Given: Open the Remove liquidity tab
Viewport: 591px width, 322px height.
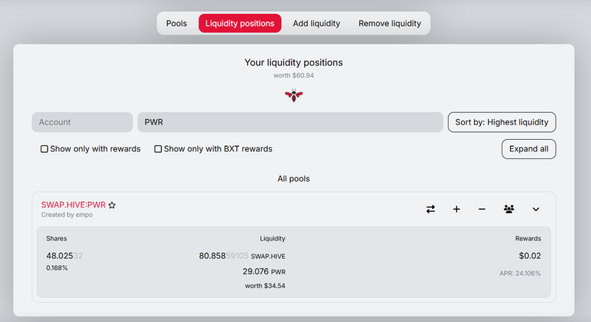Looking at the screenshot, I should tap(389, 23).
